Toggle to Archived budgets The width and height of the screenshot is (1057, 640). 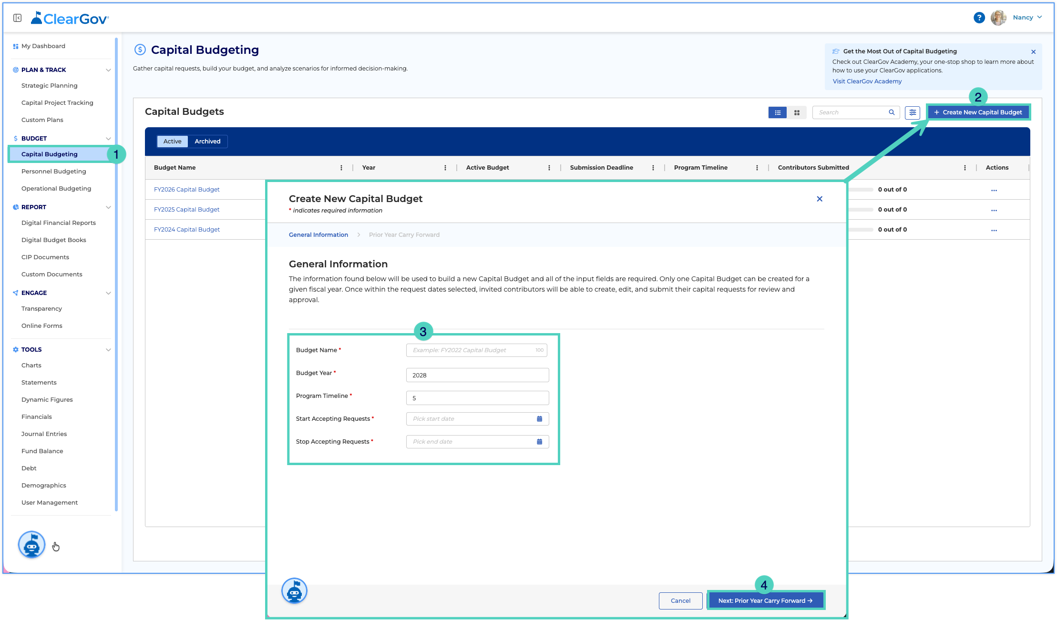pyautogui.click(x=207, y=142)
